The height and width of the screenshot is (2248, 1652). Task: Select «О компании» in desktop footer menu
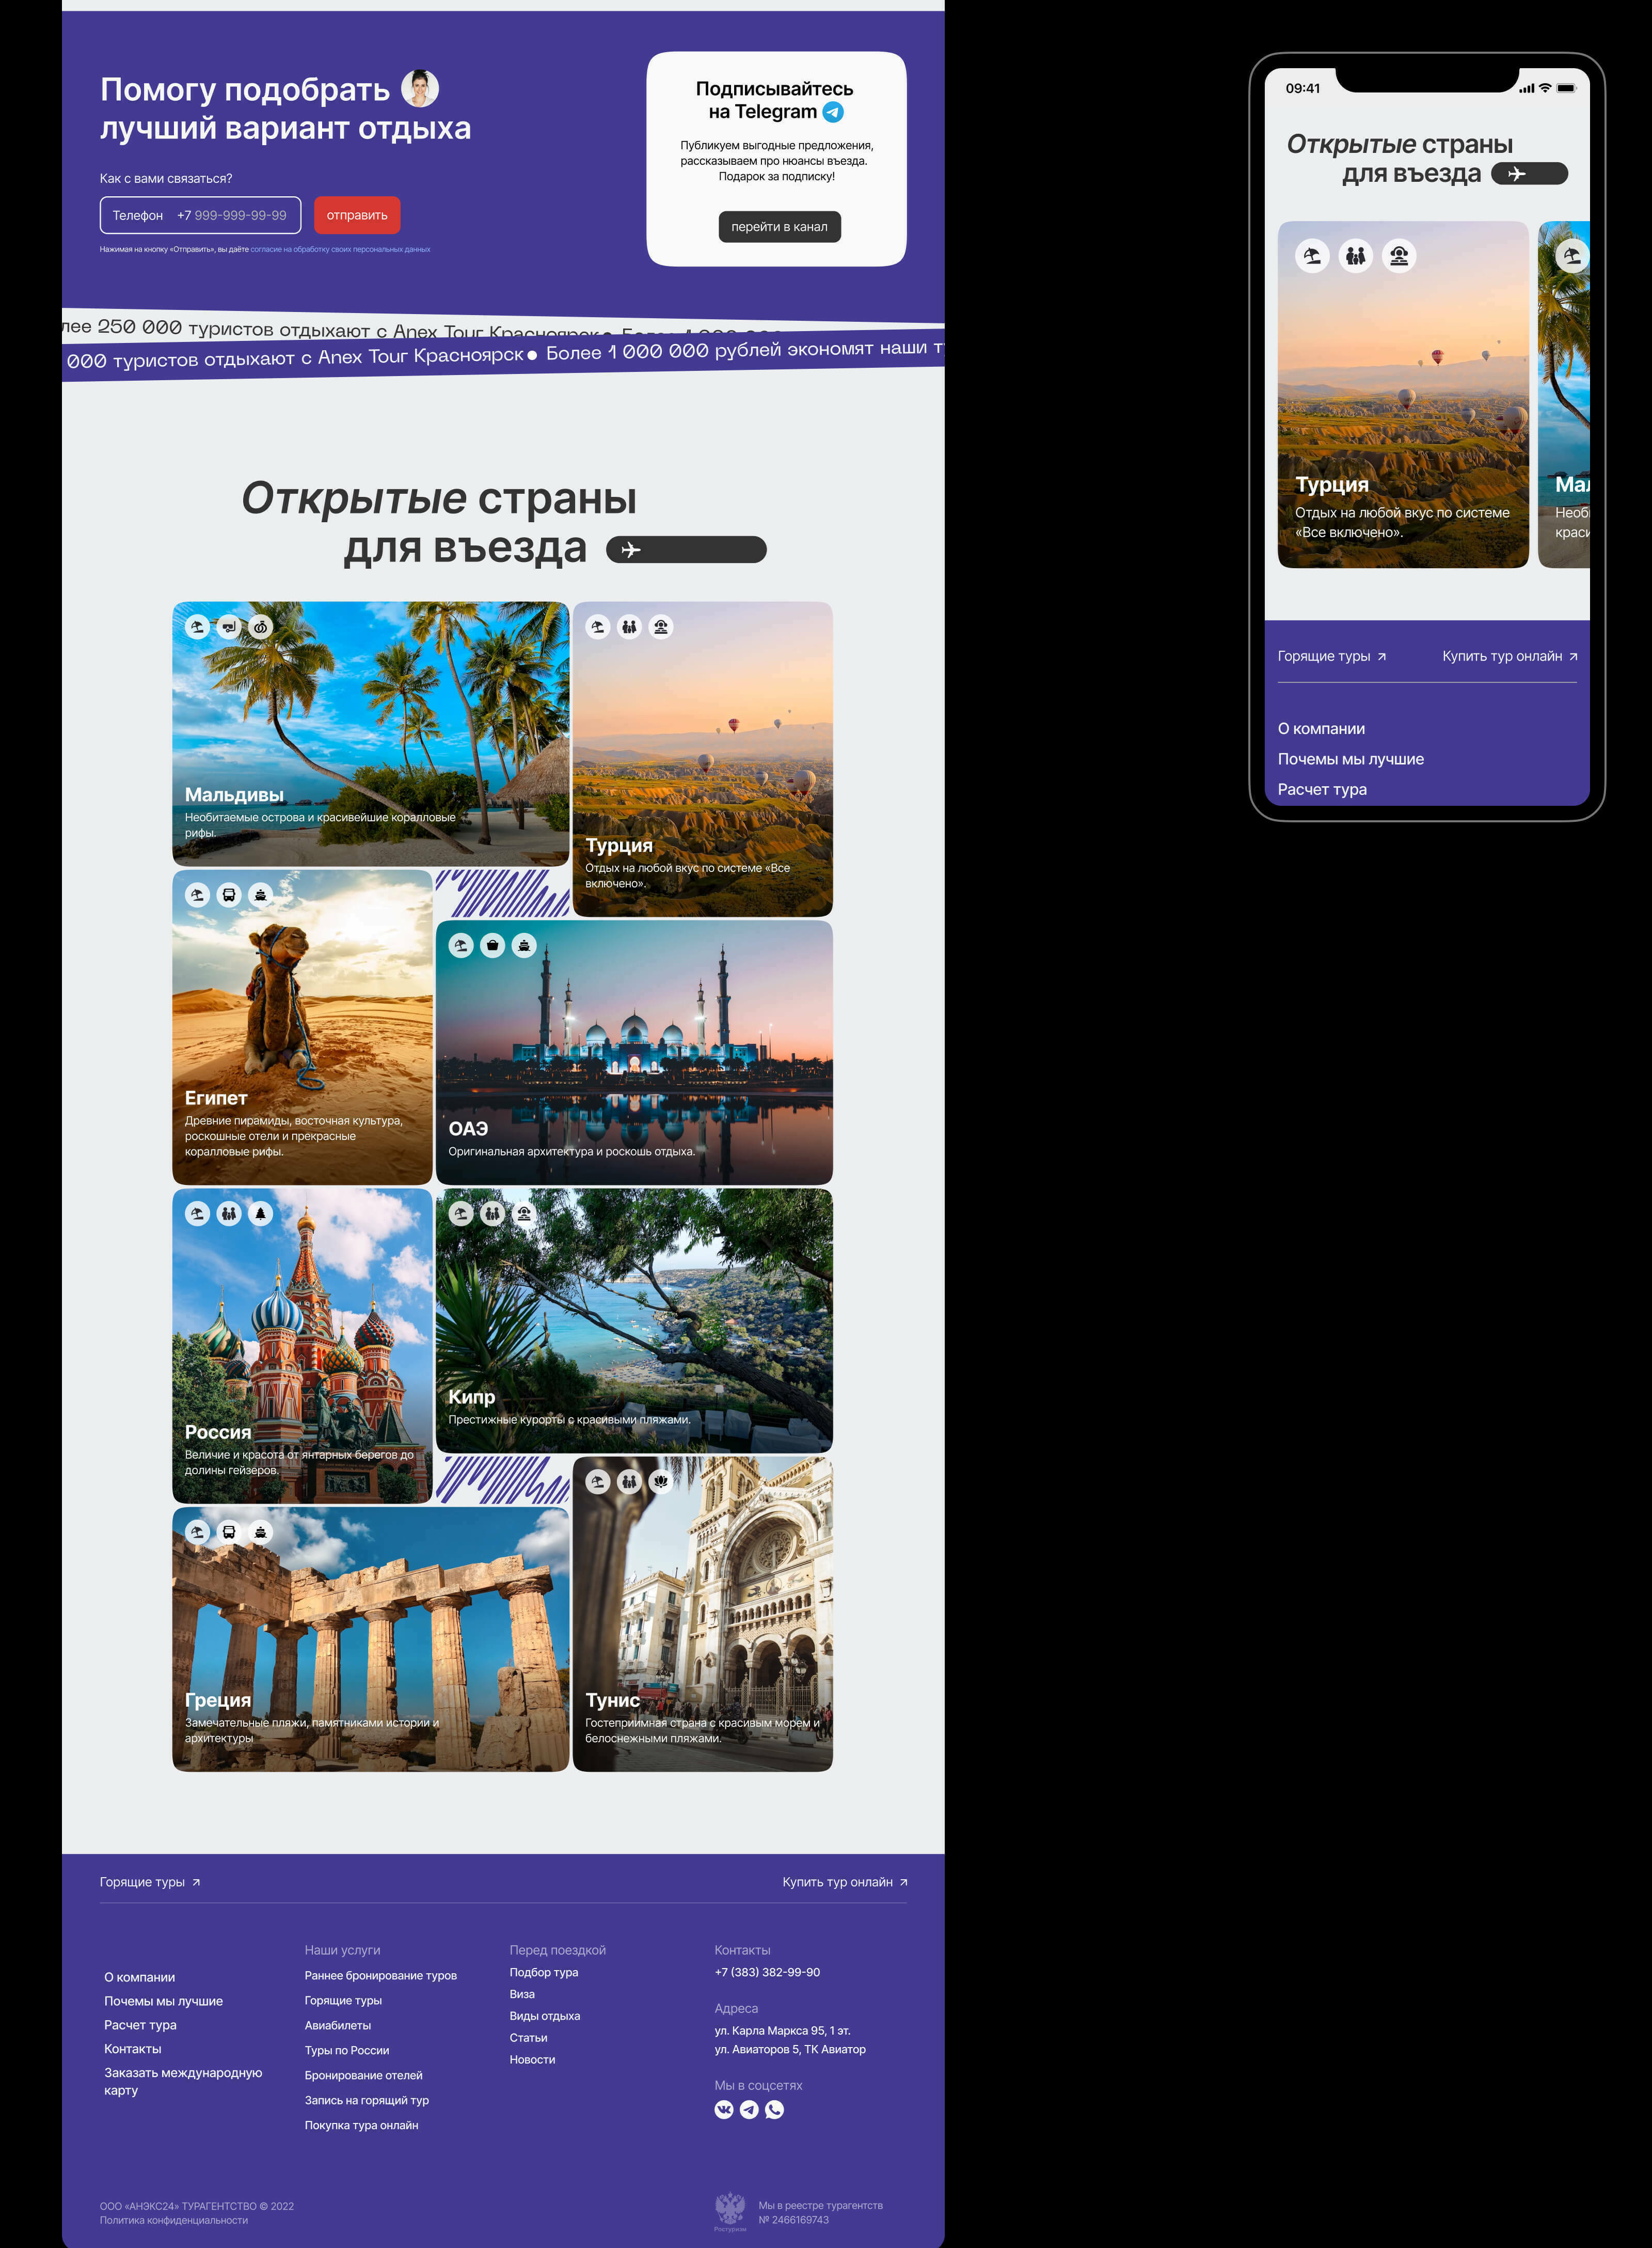pyautogui.click(x=139, y=1977)
